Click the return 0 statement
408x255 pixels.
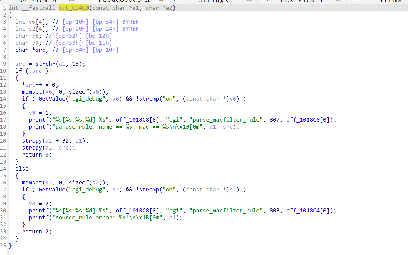[x=37, y=155]
